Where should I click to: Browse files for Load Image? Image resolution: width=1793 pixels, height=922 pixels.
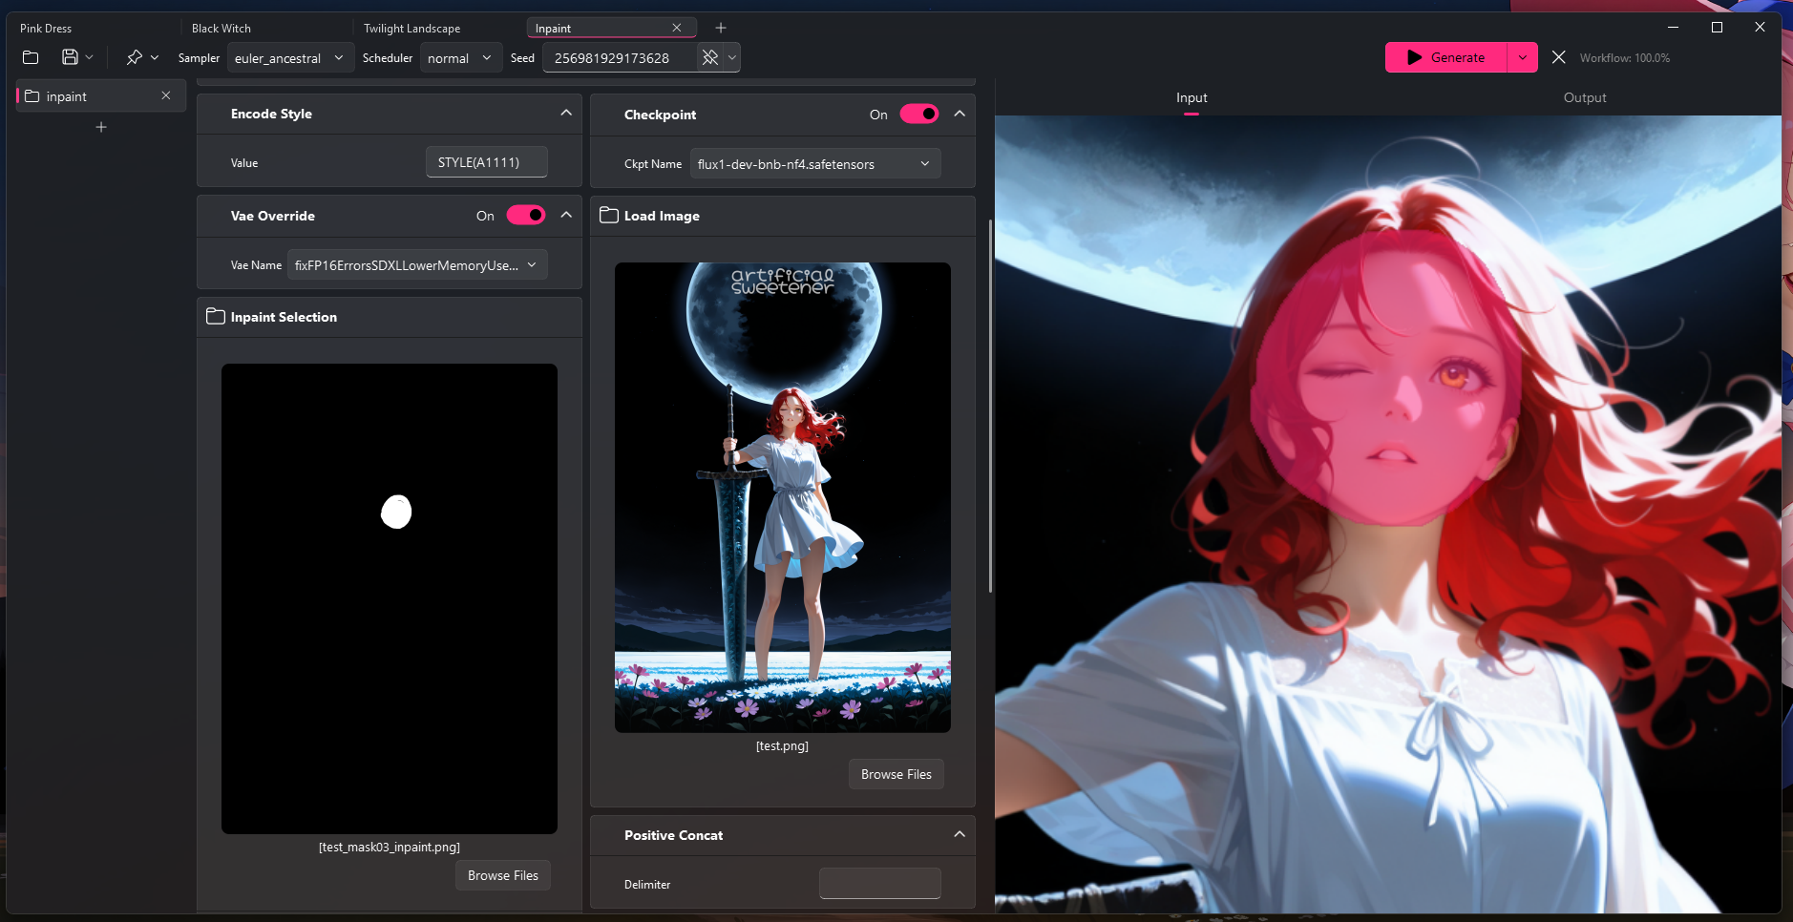[896, 774]
